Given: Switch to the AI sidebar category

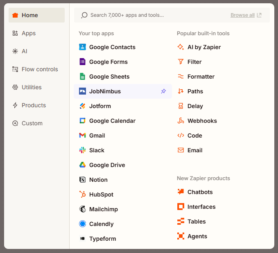Looking at the screenshot, I should point(37,51).
